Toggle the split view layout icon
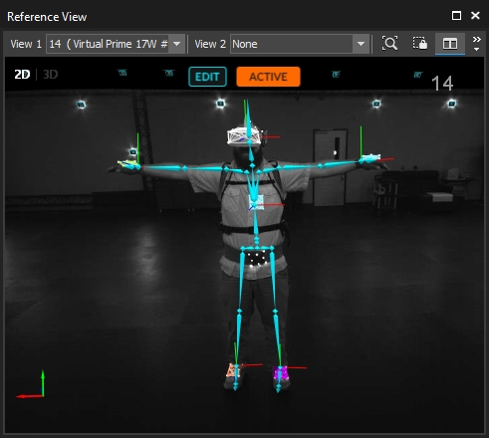The width and height of the screenshot is (489, 438). coord(450,44)
